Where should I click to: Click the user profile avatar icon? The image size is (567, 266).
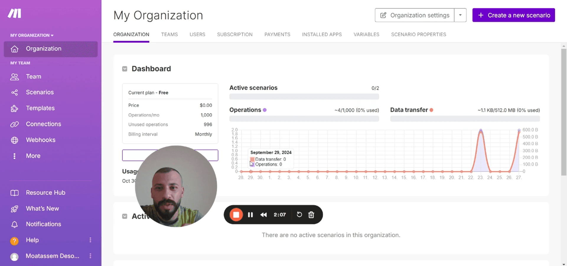14,257
